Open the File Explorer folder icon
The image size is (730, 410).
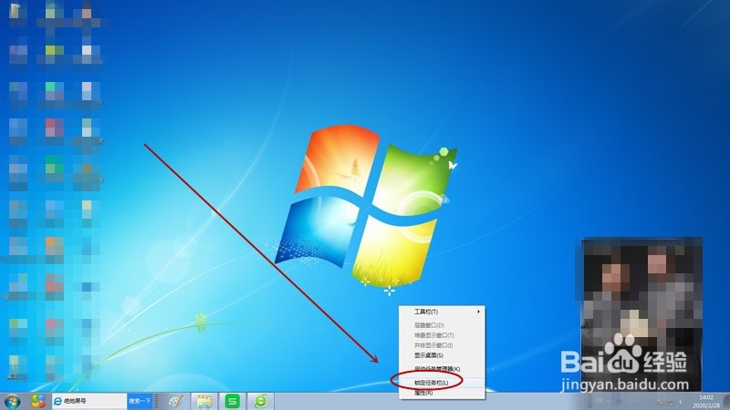203,401
